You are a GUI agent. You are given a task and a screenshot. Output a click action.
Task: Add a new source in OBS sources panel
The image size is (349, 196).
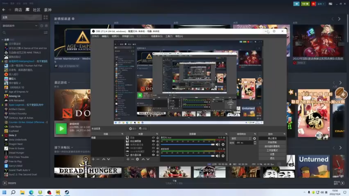(x=128, y=159)
